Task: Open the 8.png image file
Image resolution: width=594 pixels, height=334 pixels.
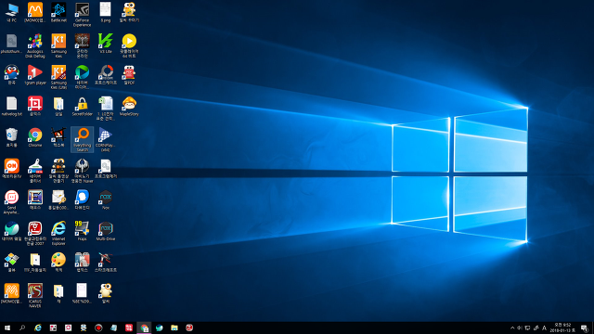Action: point(106,12)
